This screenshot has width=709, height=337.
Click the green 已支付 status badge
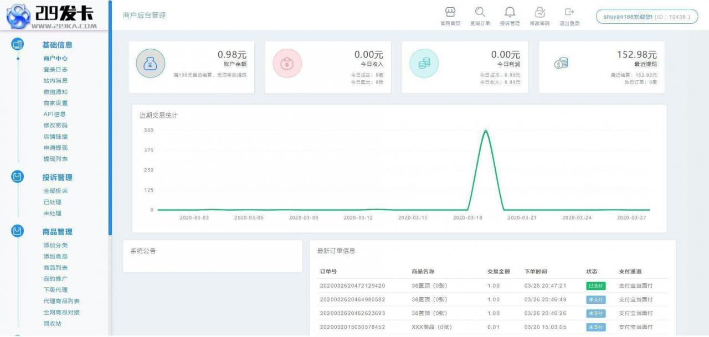pos(596,286)
